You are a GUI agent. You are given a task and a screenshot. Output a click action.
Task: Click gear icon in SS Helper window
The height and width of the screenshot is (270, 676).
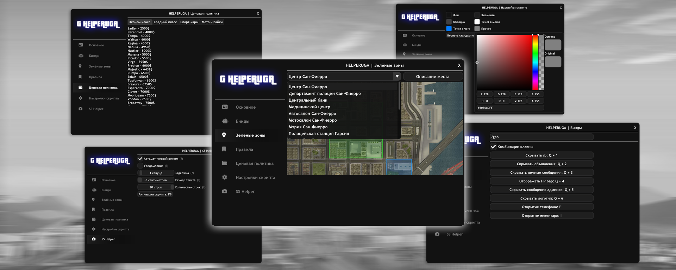point(94,229)
